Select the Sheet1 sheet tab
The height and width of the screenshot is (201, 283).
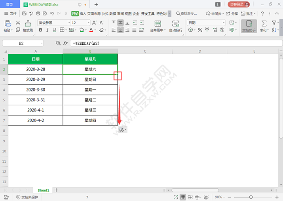[x=43, y=190]
